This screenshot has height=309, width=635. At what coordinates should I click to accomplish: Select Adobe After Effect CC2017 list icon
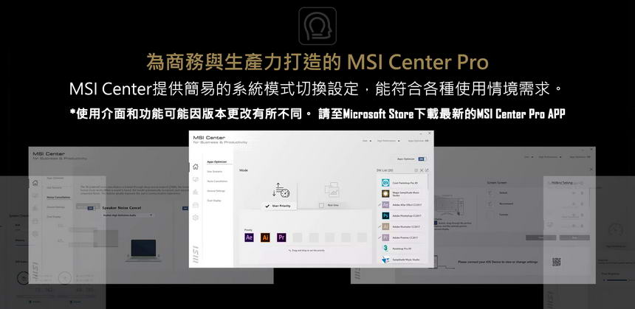[385, 205]
